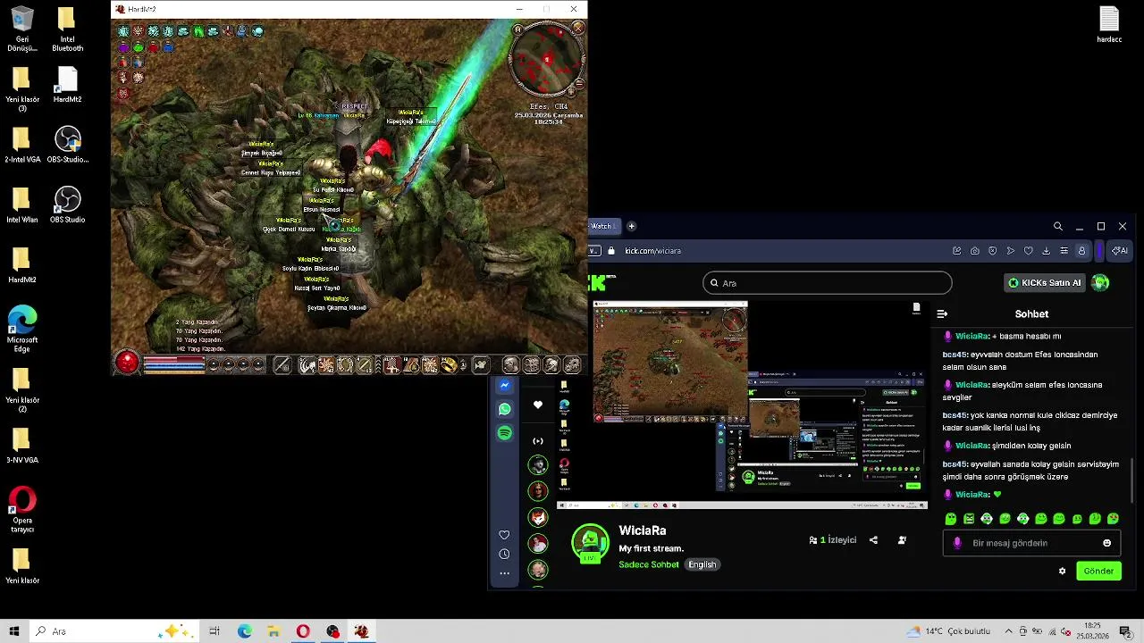Image resolution: width=1144 pixels, height=643 pixels.
Task: Click the Kick following heart icon
Action: click(x=538, y=405)
